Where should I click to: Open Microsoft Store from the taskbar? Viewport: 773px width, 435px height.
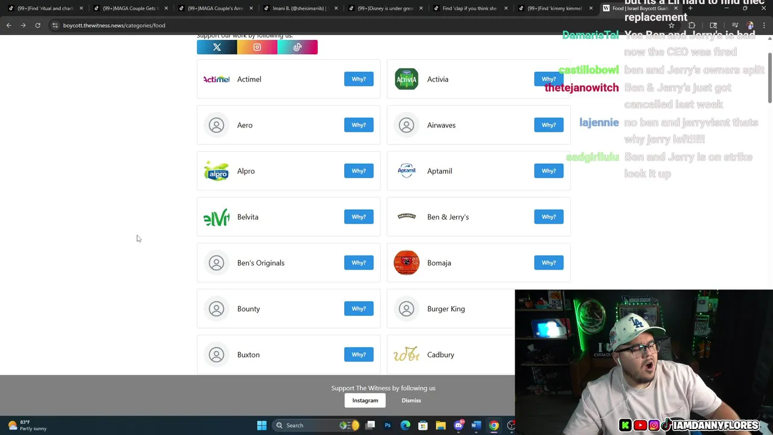423,425
